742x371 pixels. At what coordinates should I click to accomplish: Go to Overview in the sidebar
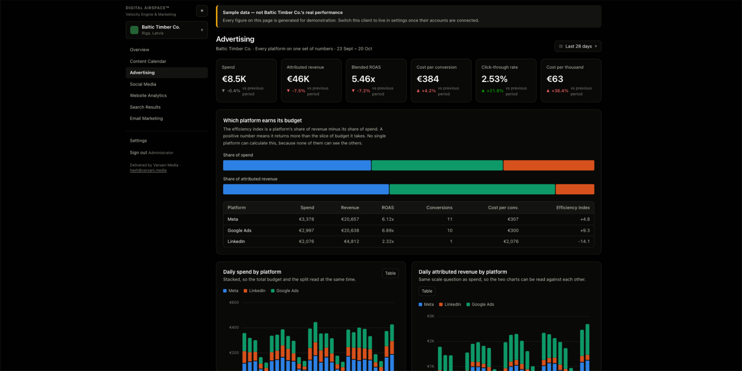(139, 50)
